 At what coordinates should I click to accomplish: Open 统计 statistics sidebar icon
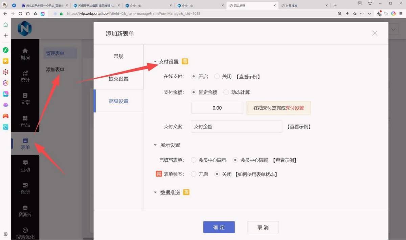pos(25,76)
